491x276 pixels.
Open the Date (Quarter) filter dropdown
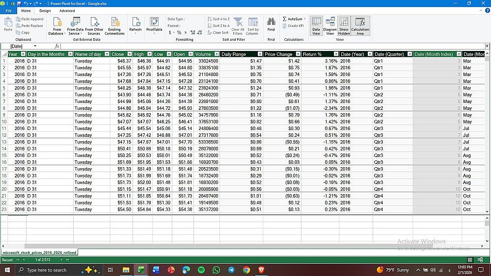[409, 54]
